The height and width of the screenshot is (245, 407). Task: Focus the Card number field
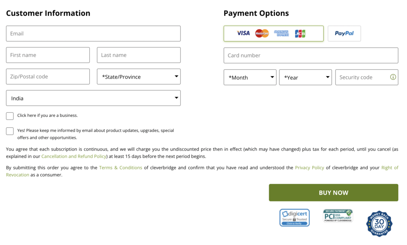311,56
